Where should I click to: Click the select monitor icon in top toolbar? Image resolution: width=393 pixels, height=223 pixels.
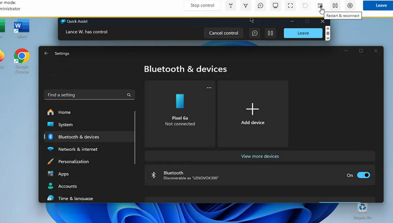coord(276,6)
